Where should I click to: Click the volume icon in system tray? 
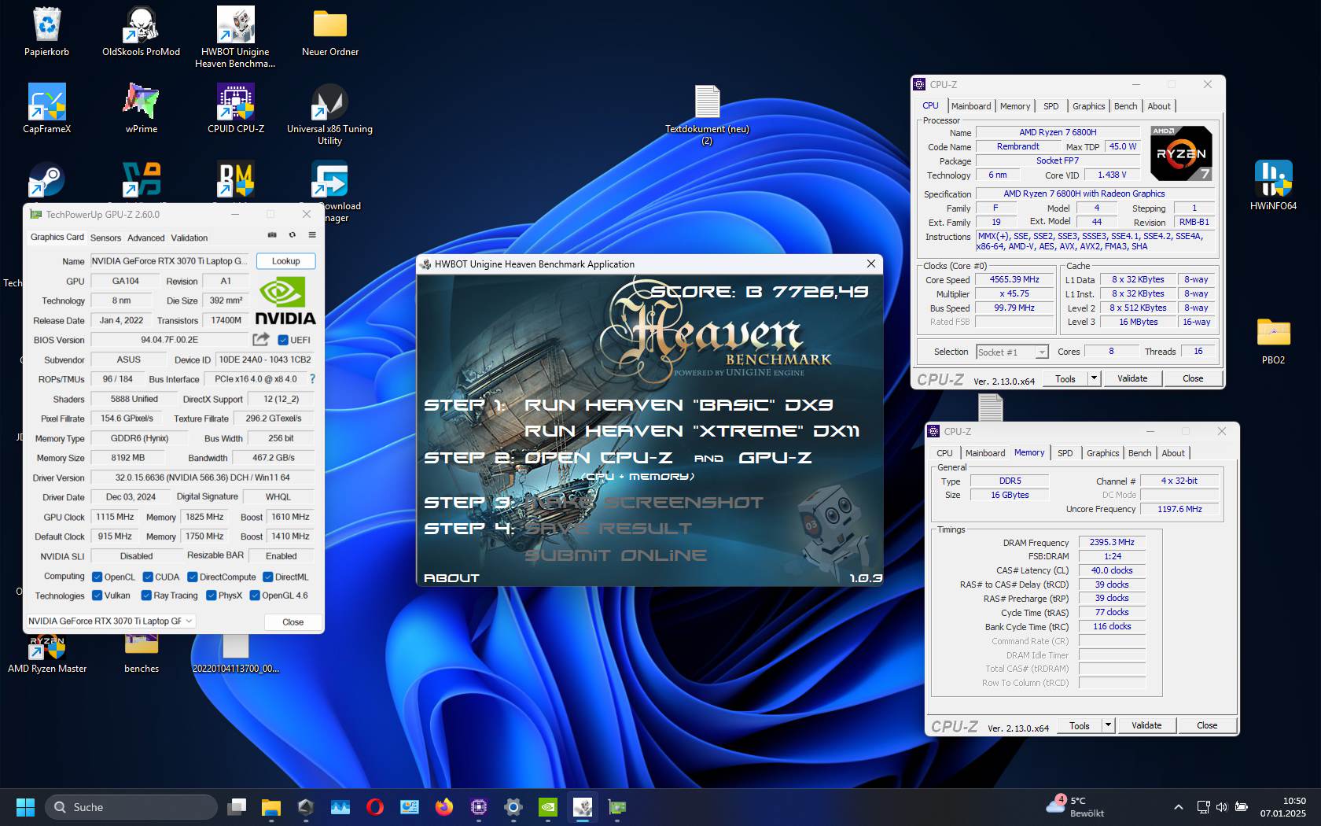click(x=1222, y=807)
